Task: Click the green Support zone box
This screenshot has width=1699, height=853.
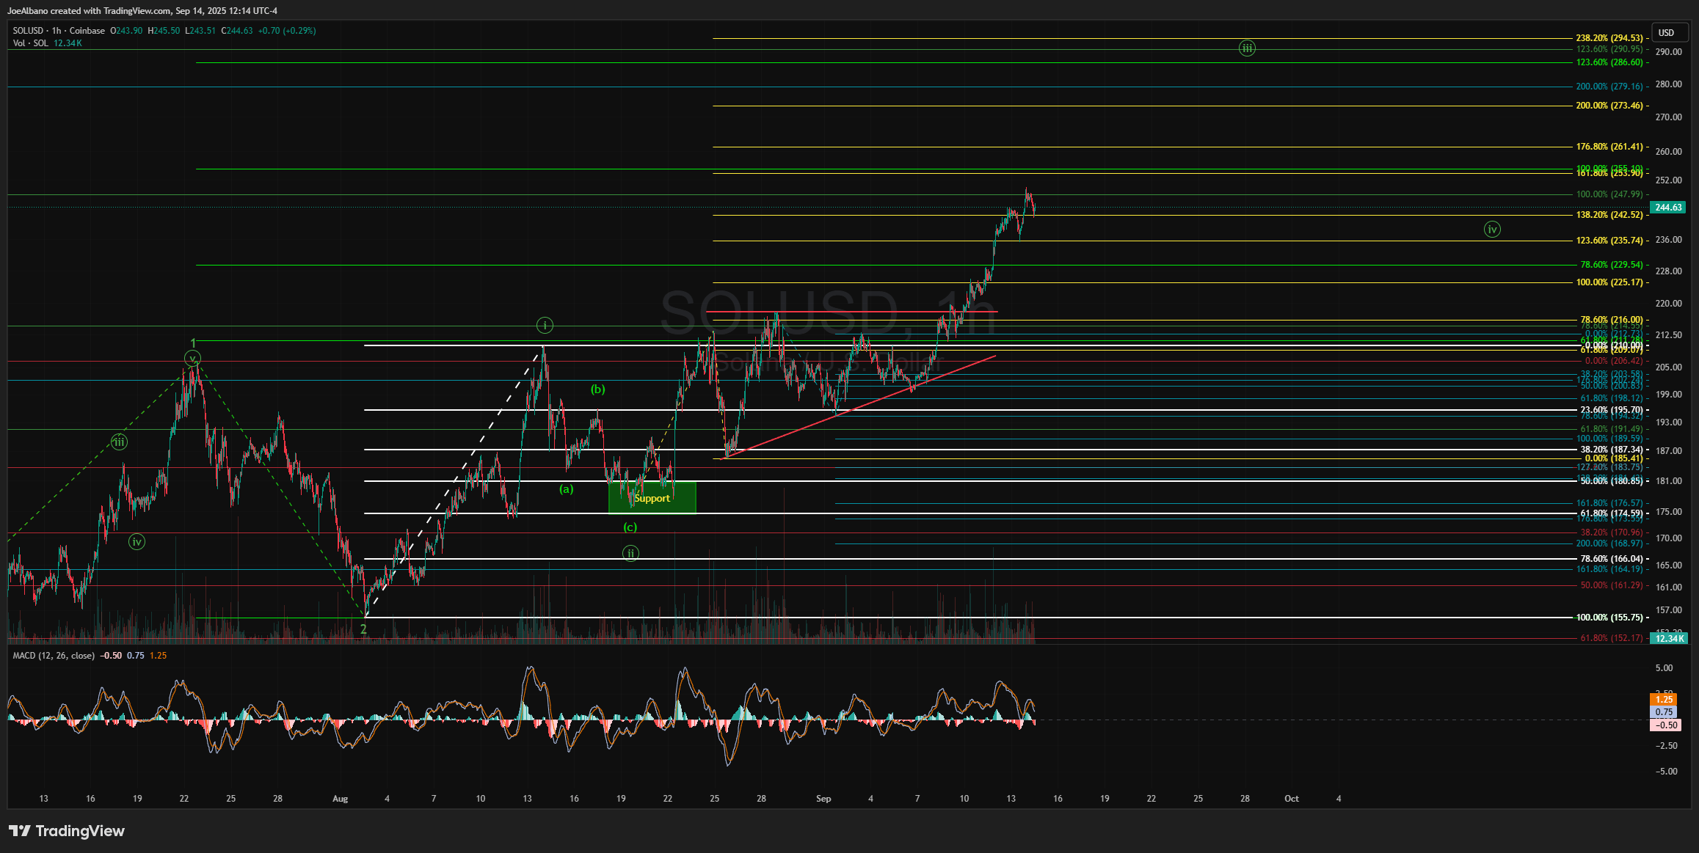Action: click(x=652, y=499)
